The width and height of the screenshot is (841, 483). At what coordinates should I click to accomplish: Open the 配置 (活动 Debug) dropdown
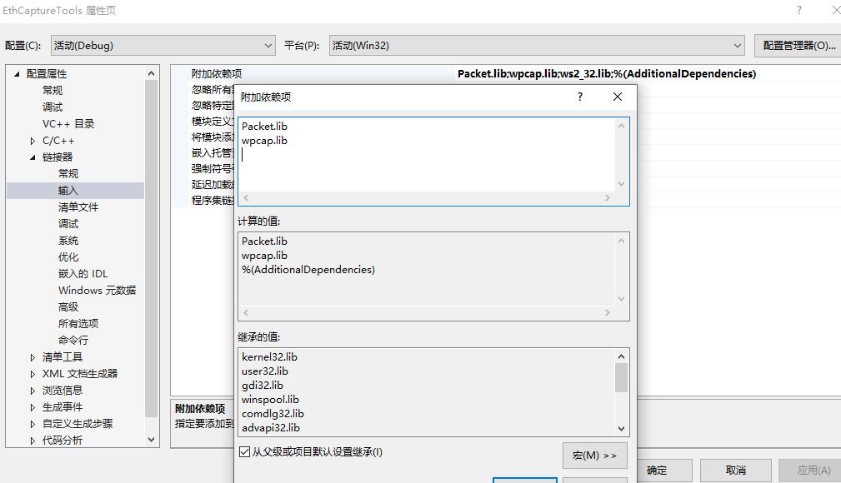[268, 45]
